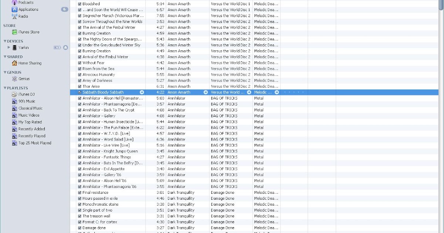444x233 pixels.
Task: Click the Applications update badge showing 6
Action: point(65,9)
